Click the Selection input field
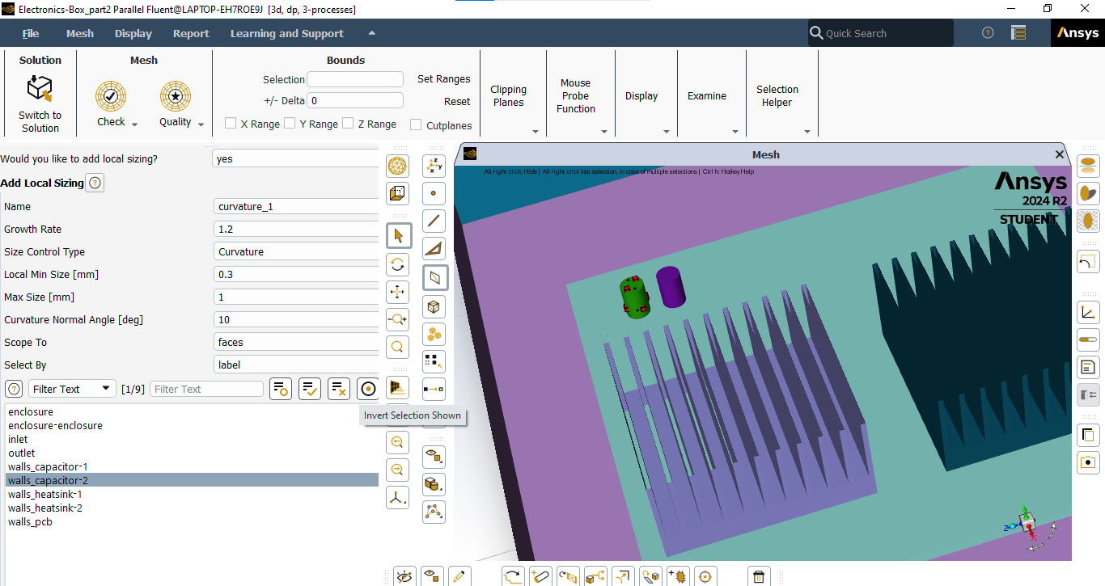Screen dimensions: 1105x586 pyautogui.click(x=355, y=79)
